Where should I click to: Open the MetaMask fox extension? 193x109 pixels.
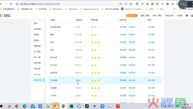(152, 4)
